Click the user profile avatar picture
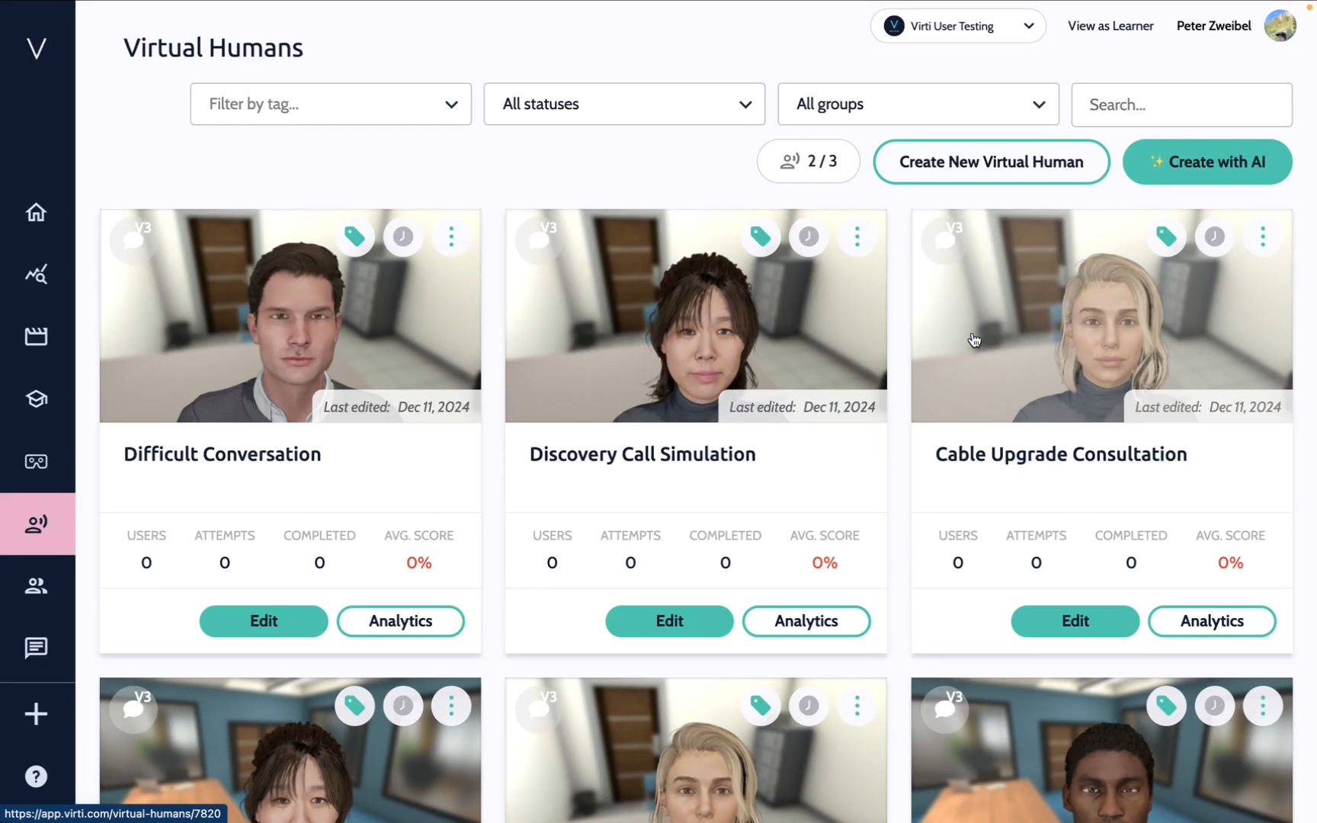1317x823 pixels. (x=1280, y=26)
